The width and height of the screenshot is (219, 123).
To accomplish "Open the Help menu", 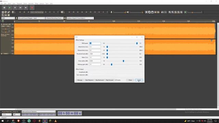I will [x=51, y=3].
